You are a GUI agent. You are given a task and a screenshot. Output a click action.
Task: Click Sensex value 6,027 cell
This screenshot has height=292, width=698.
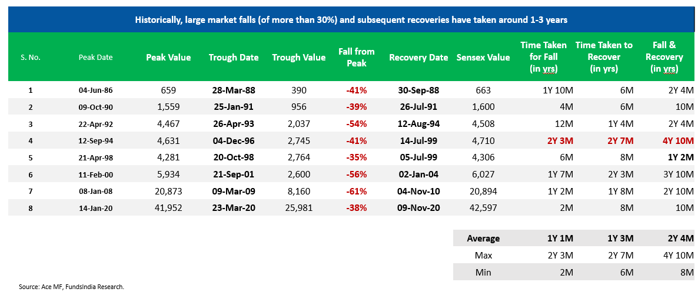click(x=483, y=174)
